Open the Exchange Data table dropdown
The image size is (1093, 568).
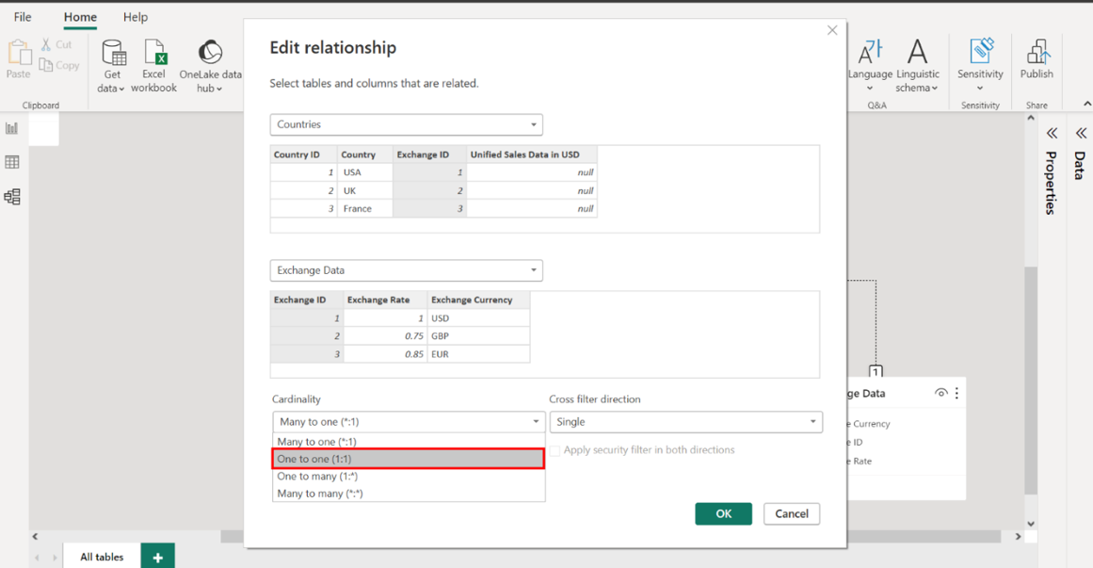406,270
